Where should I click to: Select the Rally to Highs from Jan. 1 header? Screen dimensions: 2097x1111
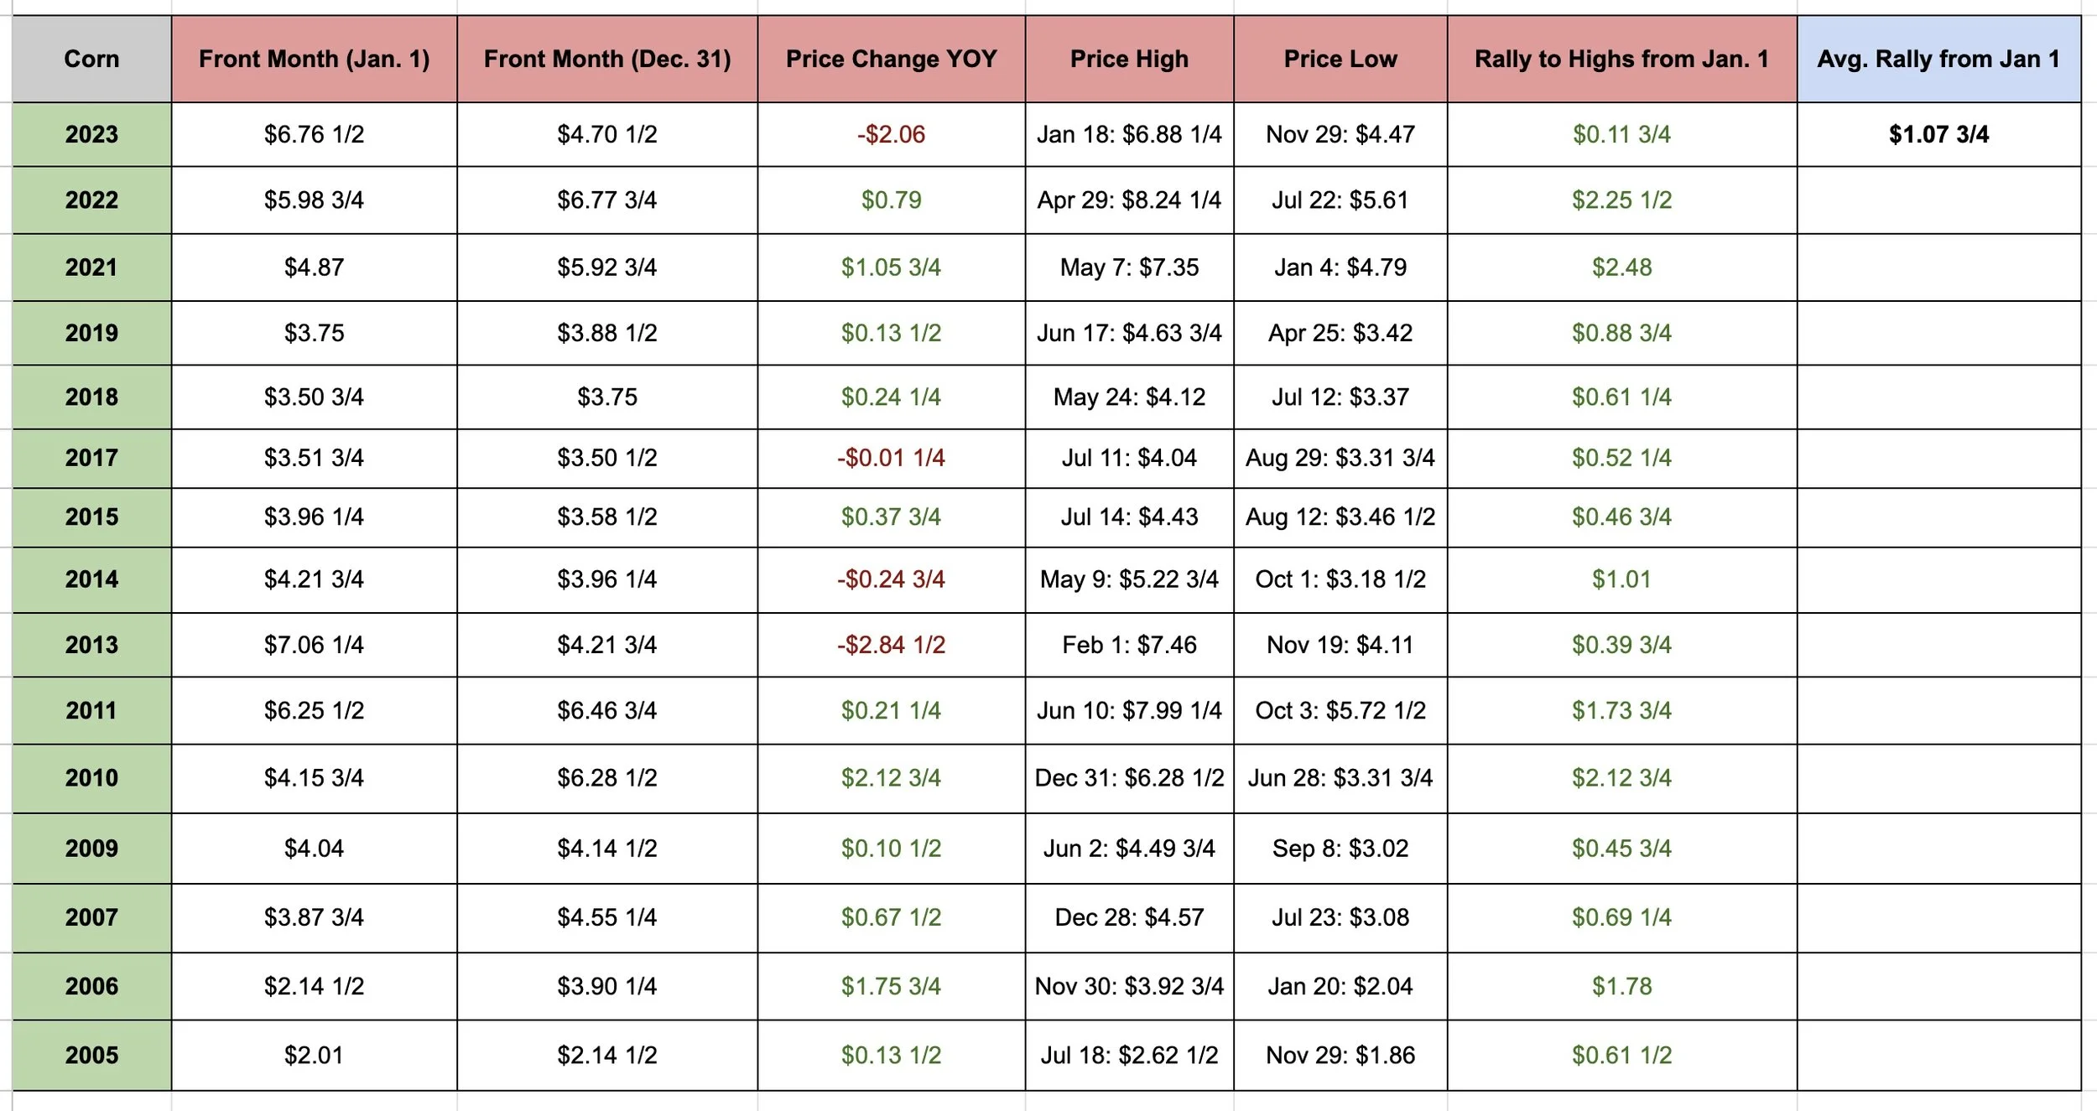pos(1621,59)
